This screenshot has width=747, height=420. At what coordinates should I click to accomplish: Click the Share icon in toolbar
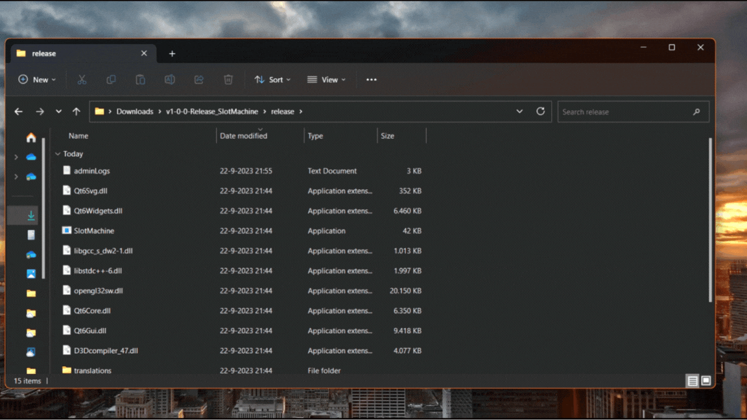[x=199, y=80]
